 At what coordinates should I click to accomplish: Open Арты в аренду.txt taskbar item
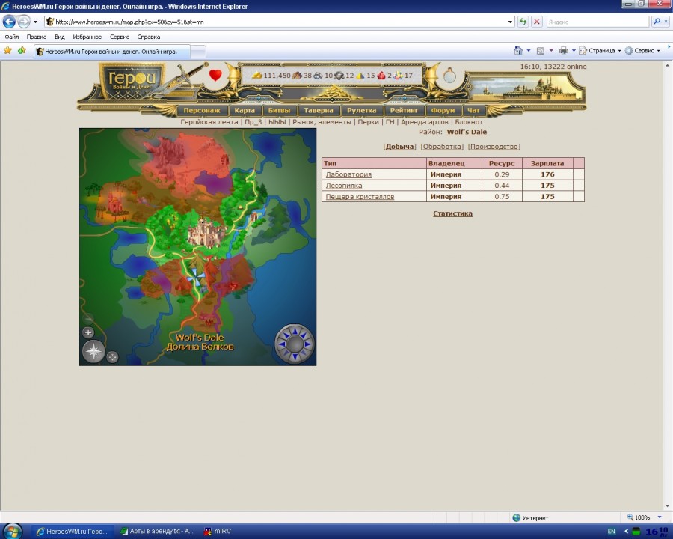click(157, 532)
